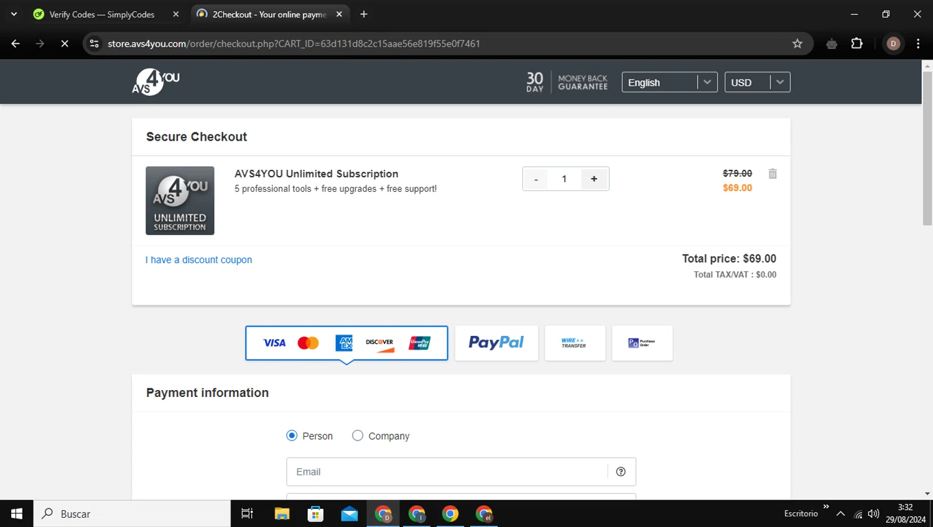Select the 2Checkout browser tab
This screenshot has width=933, height=527.
[x=269, y=14]
